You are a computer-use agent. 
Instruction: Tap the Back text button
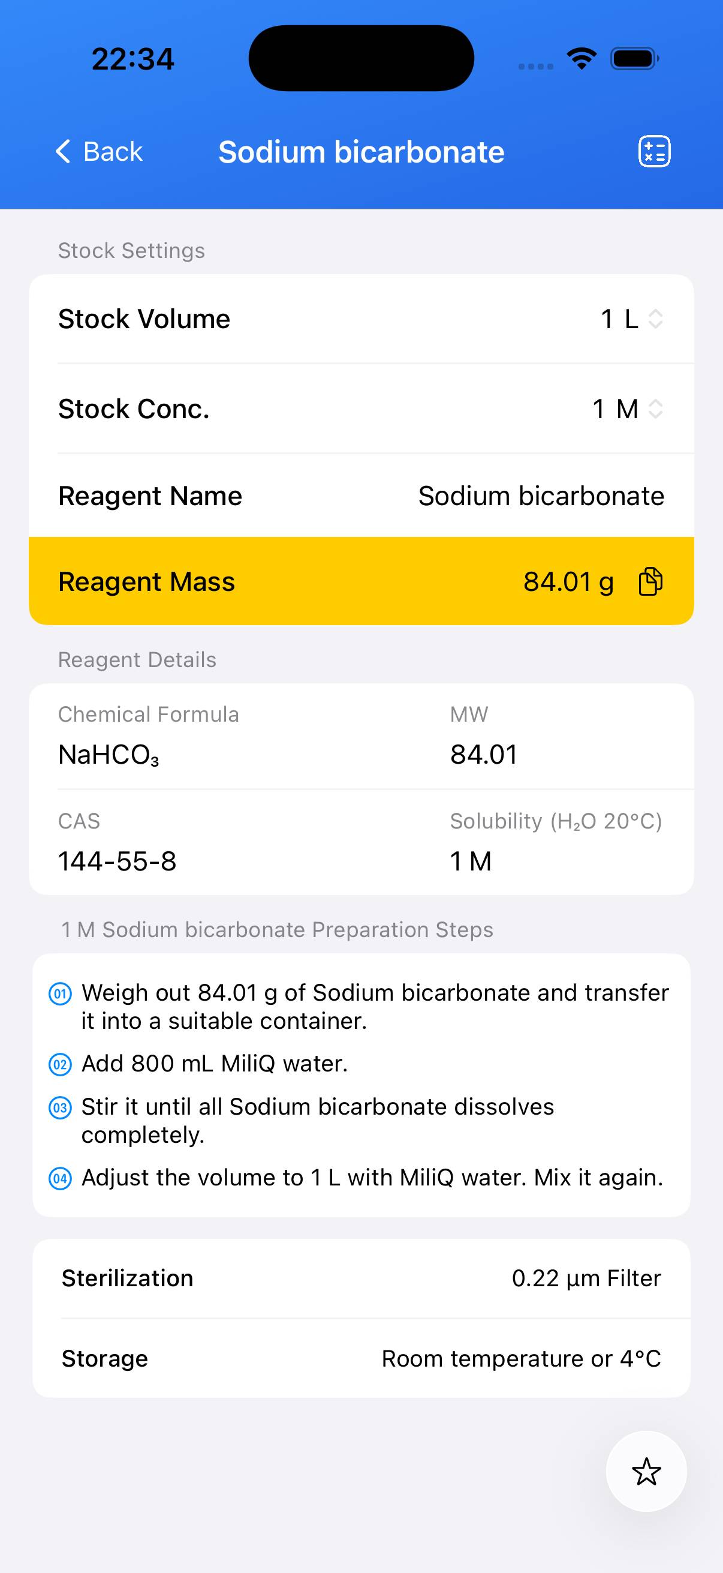tap(113, 151)
